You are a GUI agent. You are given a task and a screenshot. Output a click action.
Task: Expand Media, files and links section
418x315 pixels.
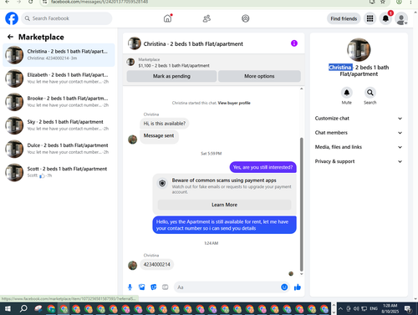point(359,147)
